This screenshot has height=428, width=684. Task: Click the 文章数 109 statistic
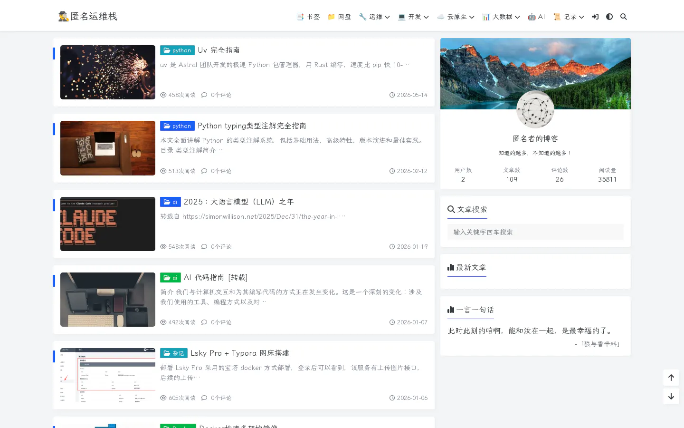pos(512,175)
